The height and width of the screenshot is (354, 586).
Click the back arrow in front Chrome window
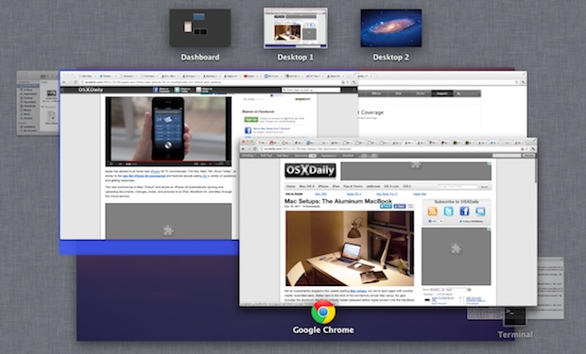243,148
